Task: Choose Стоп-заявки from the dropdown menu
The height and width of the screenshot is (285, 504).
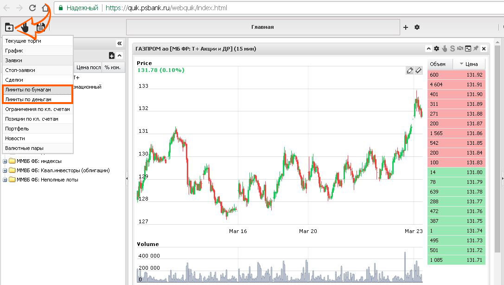Action: pos(20,70)
